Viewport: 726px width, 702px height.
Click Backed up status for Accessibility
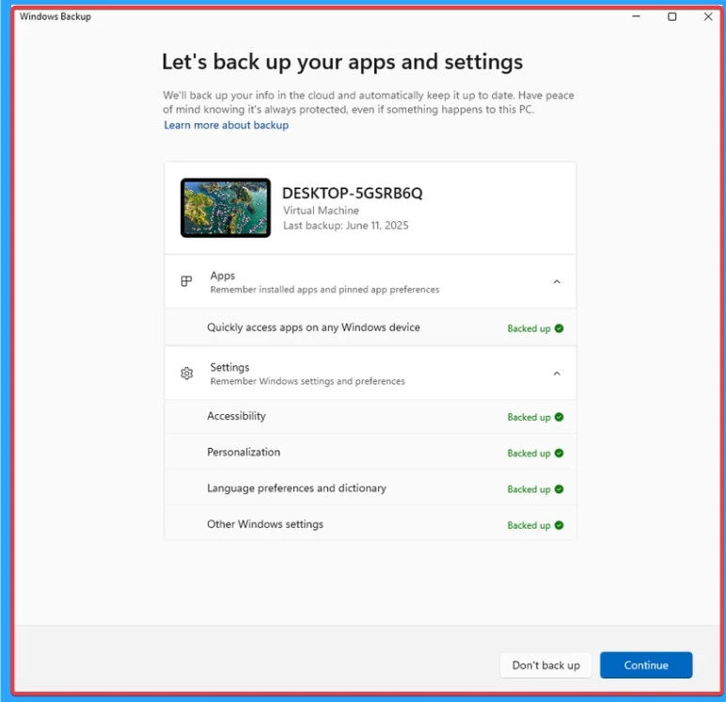(x=529, y=418)
